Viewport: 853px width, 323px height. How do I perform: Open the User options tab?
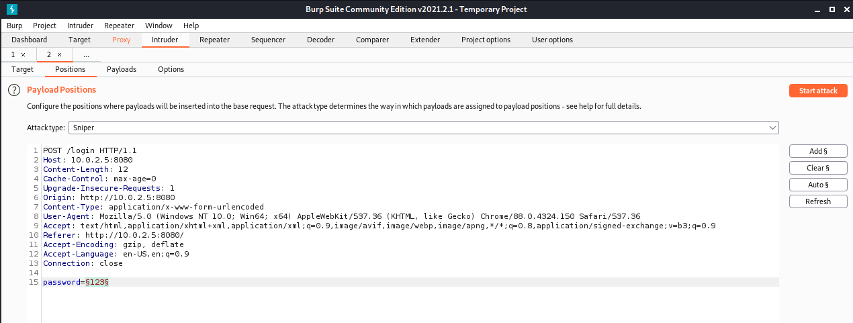[552, 40]
